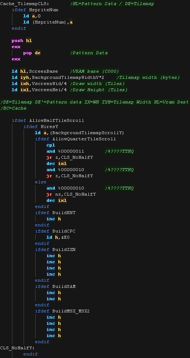Click the 'CLS_NoHalfY:' label near bottom
This screenshot has width=190, height=358.
[x=17, y=348]
